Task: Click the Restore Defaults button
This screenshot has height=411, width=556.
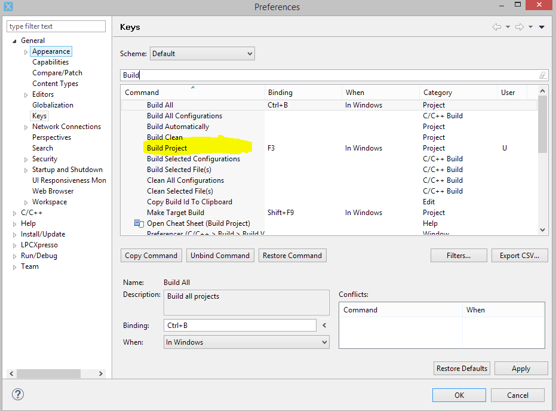Action: coord(462,369)
